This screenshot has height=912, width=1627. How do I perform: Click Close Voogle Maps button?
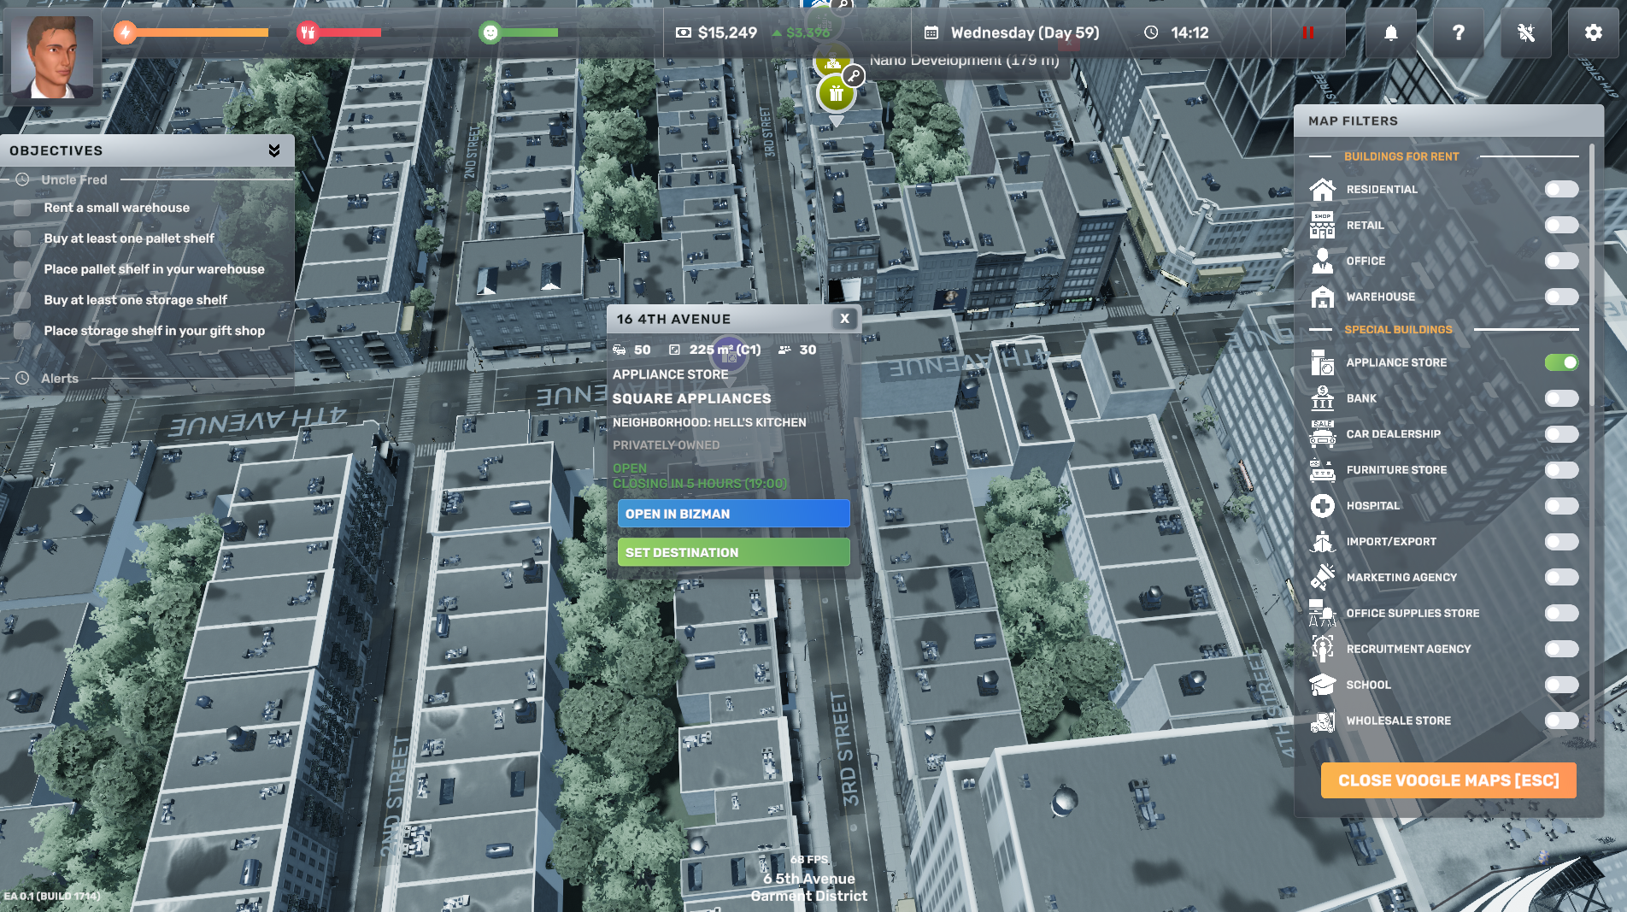click(1448, 780)
